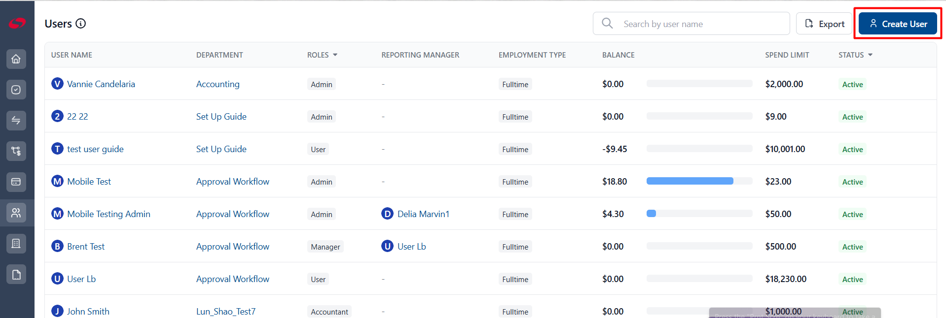The image size is (946, 318).
Task: Open User Lb reporting manager link in Brent row
Action: pyautogui.click(x=412, y=246)
